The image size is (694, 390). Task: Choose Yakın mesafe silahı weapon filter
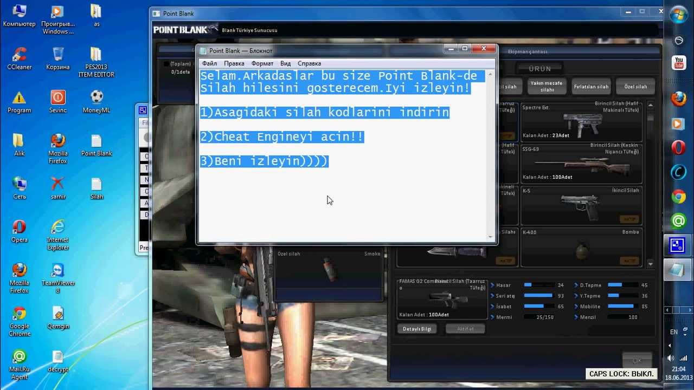547,87
